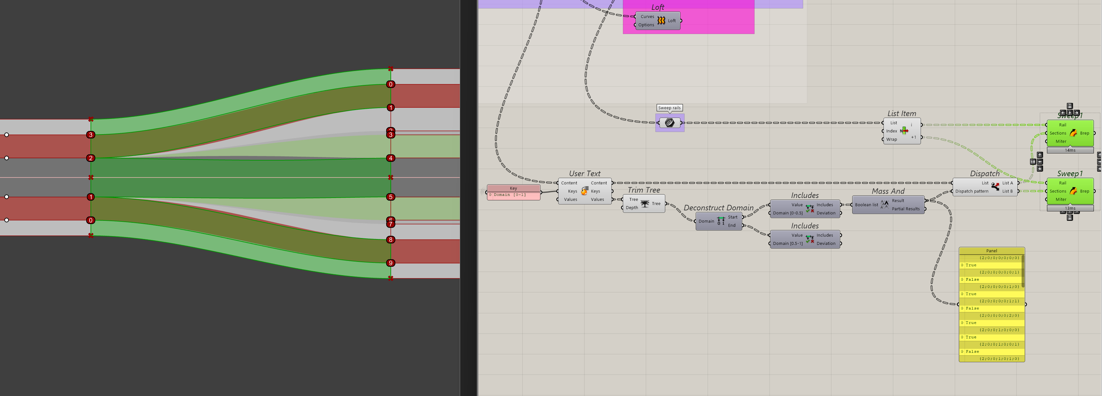Click the Sweep rails label tag
This screenshot has width=1102, height=396.
pos(669,108)
